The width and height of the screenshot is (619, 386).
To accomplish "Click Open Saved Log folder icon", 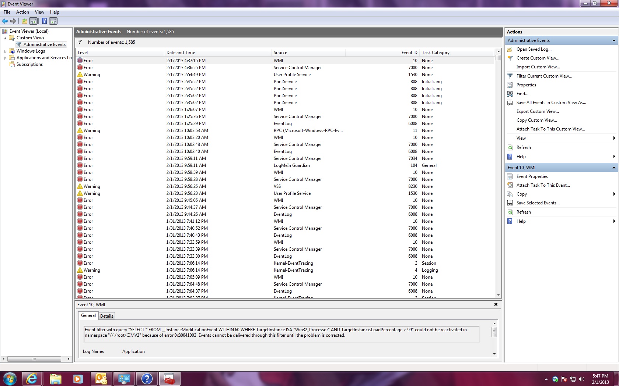I will (x=510, y=49).
